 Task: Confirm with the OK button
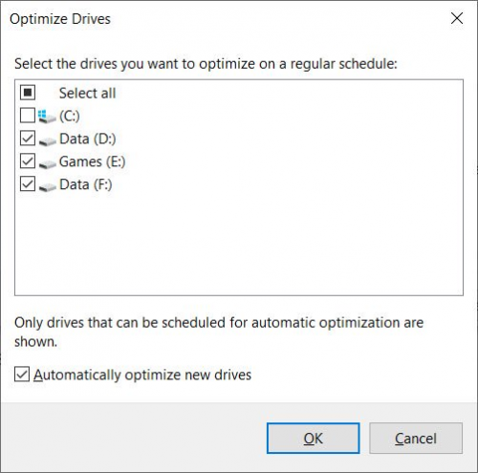314,439
